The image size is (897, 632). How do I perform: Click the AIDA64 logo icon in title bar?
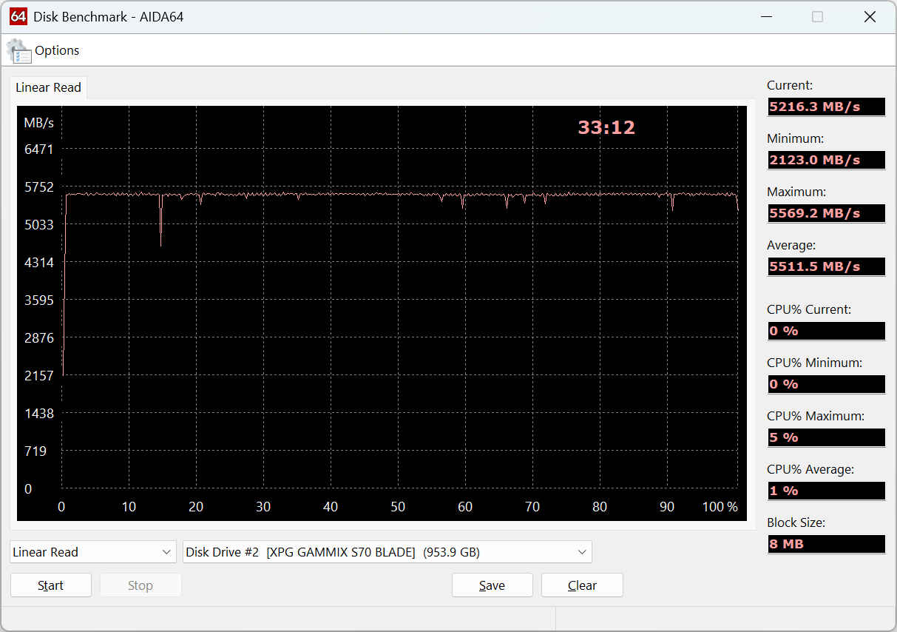tap(19, 16)
